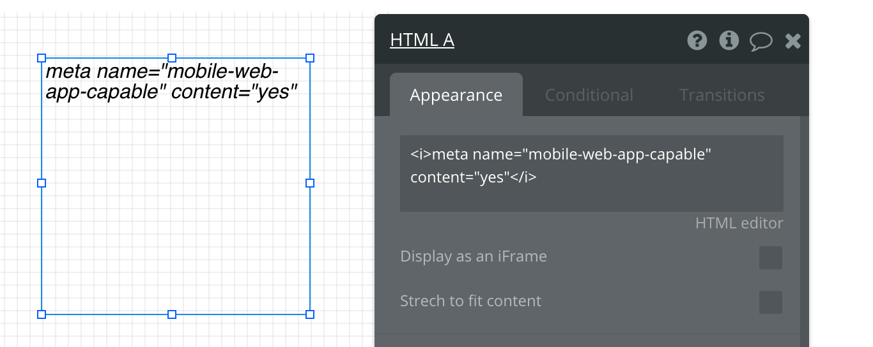Switch to the Conditional tab
873x347 pixels.
[x=589, y=95]
